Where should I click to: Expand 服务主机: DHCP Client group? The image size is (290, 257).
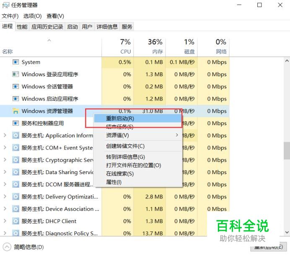click(5, 221)
